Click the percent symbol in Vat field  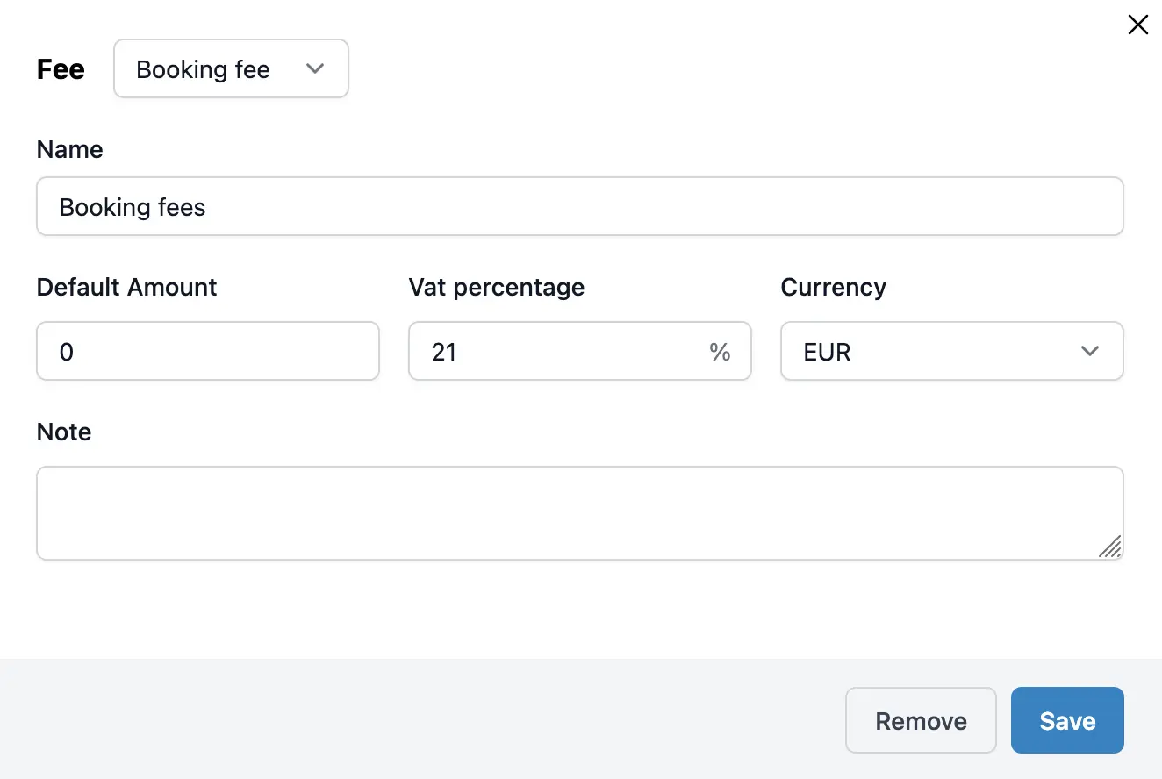point(721,353)
